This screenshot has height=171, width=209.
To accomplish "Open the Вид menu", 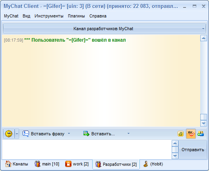I will 26,16.
